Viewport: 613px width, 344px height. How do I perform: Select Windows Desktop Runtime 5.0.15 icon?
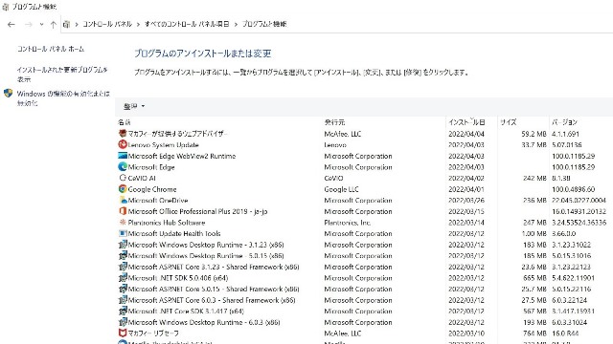(x=123, y=255)
